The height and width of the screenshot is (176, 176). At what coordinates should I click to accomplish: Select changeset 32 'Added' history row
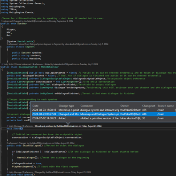point(104,118)
